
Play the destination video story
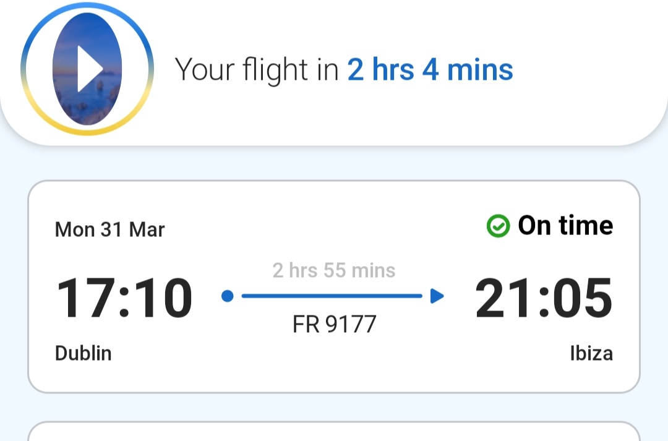coord(90,69)
